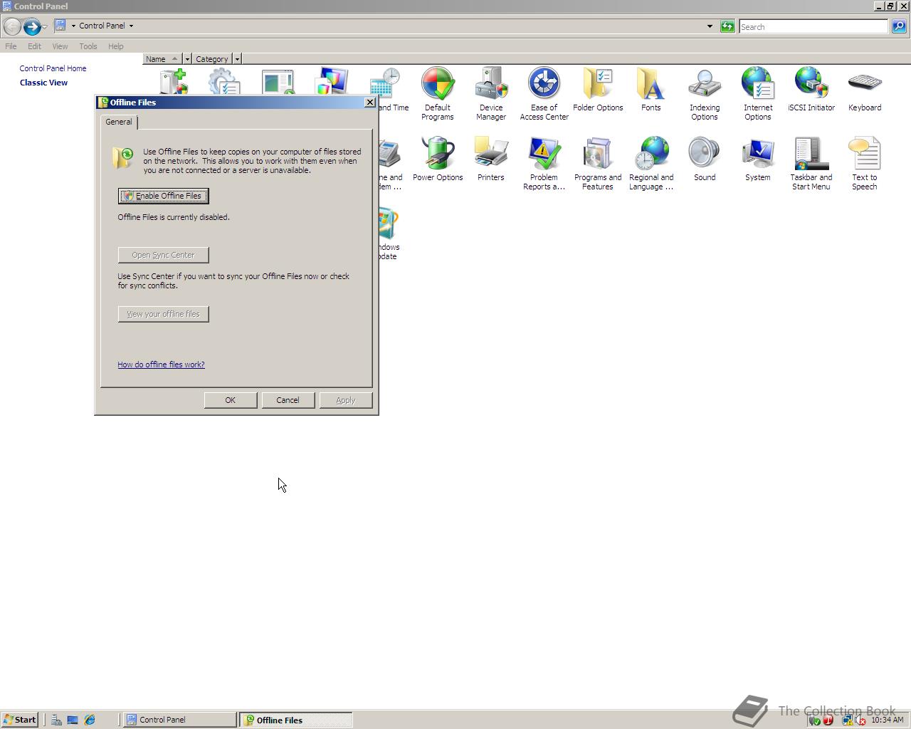This screenshot has height=729, width=911.
Task: Open Printers icon
Action: pyautogui.click(x=490, y=159)
